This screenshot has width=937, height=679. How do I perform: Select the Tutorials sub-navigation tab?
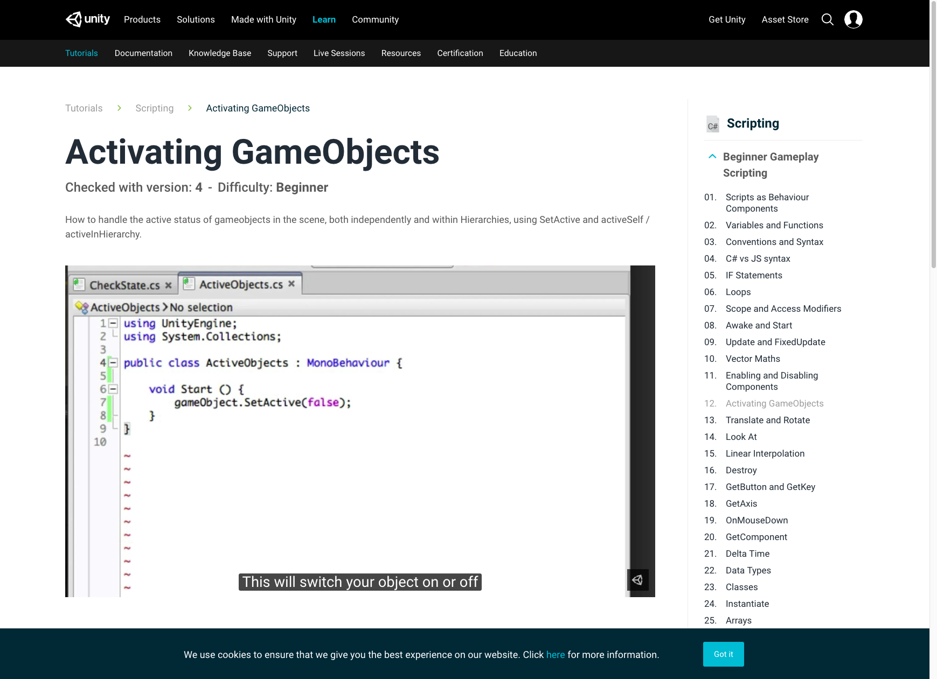pos(81,53)
